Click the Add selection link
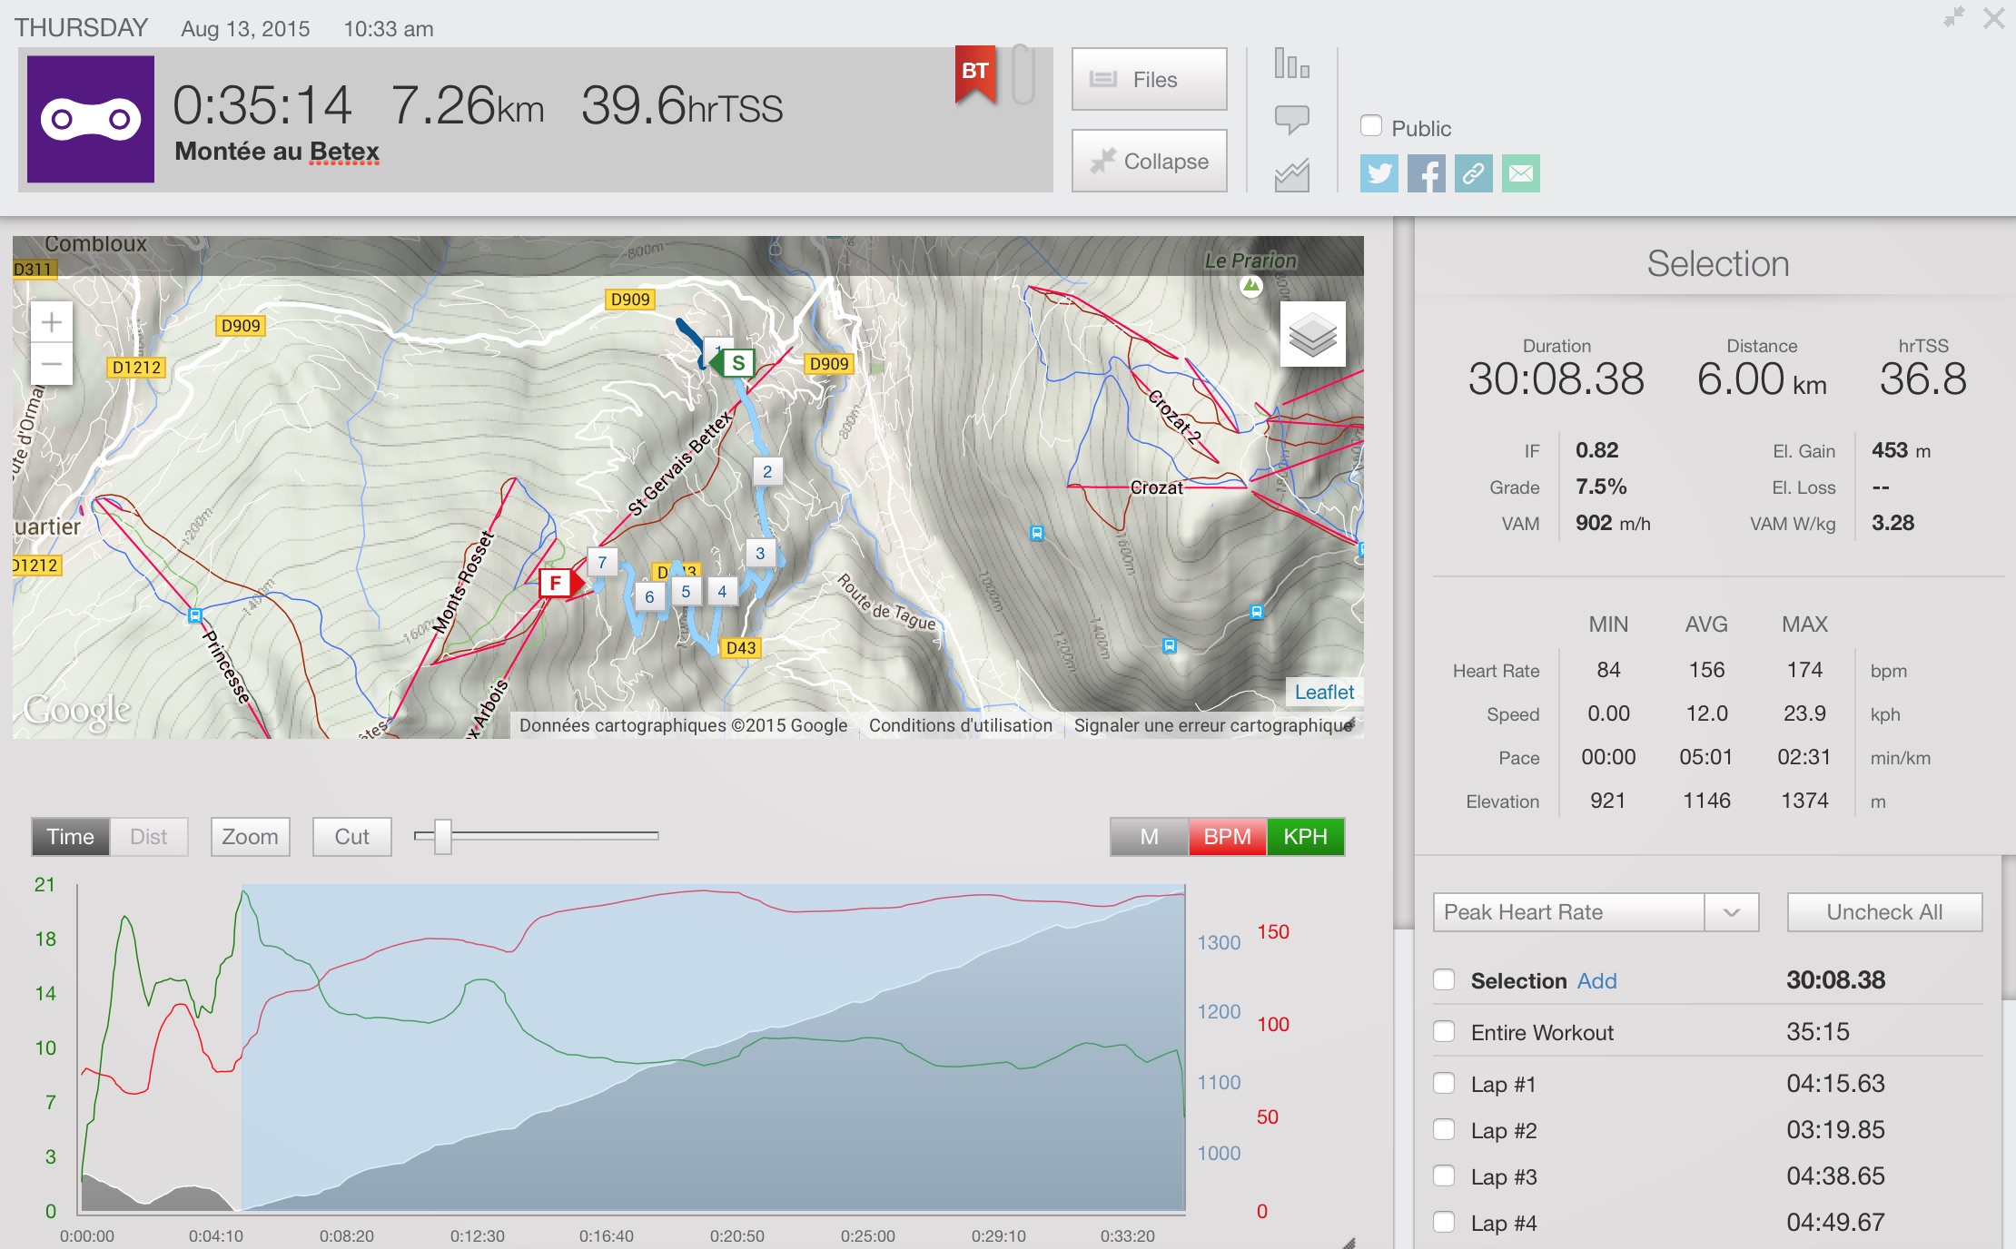The image size is (2016, 1249). (1596, 981)
